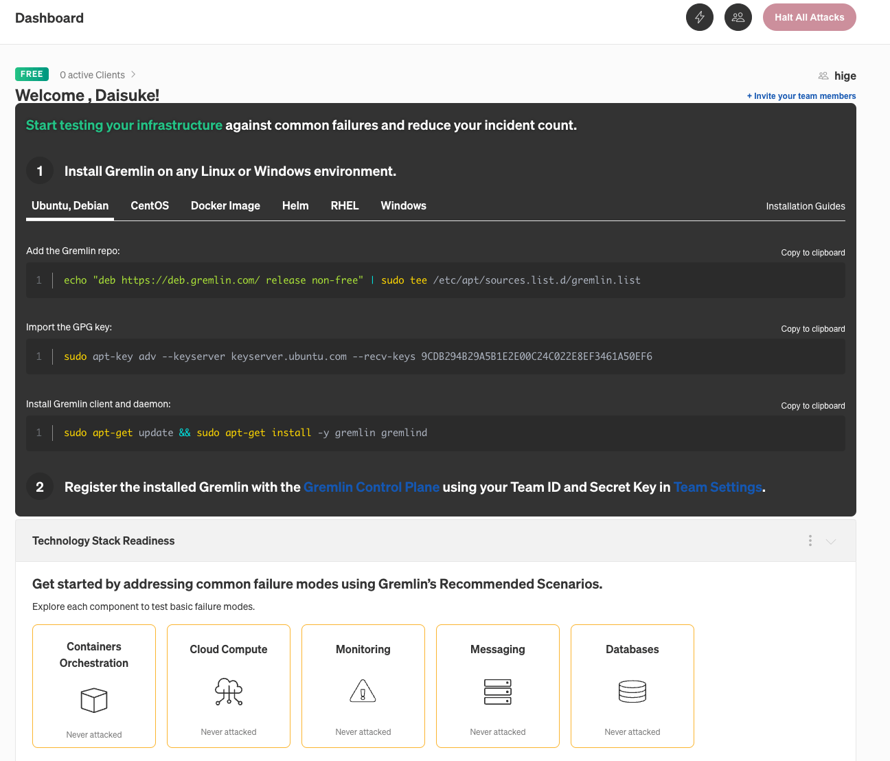
Task: Select the Databases card title
Action: point(632,650)
